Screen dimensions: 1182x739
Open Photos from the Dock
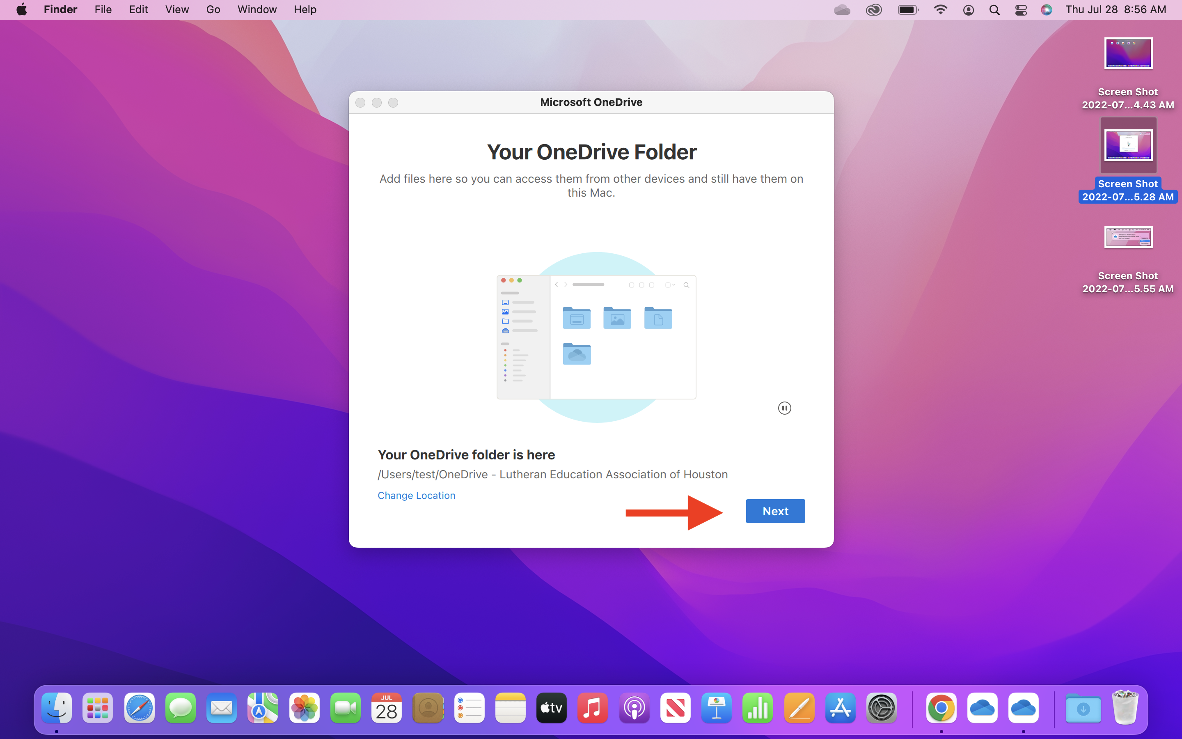coord(304,707)
